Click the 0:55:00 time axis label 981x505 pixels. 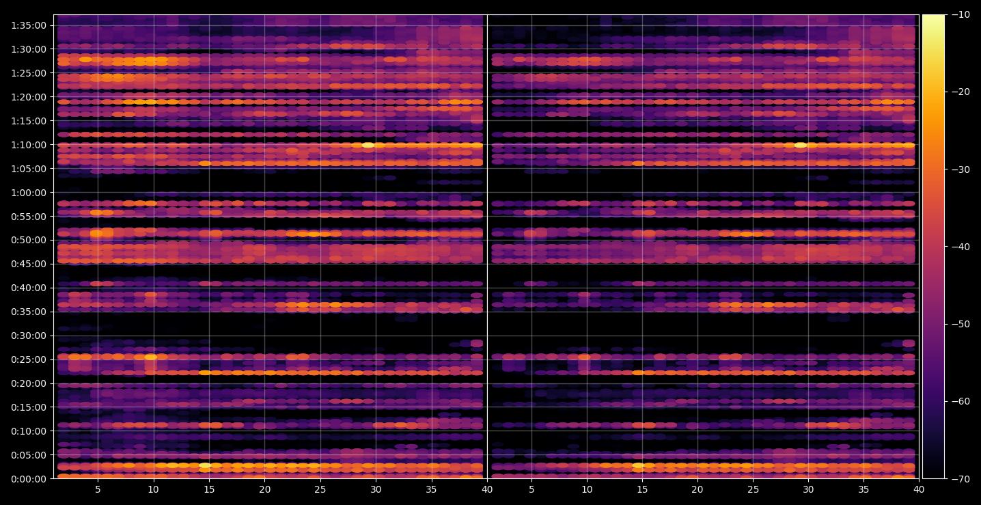tap(29, 217)
